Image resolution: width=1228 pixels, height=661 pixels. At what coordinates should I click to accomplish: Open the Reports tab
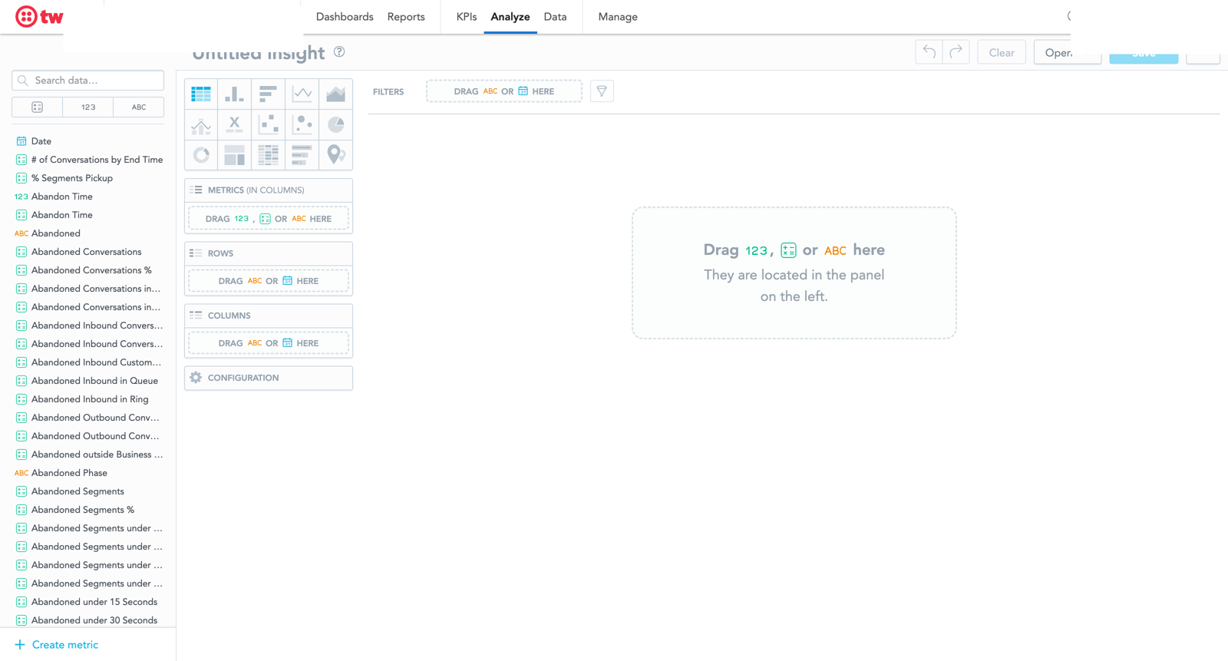click(x=406, y=17)
